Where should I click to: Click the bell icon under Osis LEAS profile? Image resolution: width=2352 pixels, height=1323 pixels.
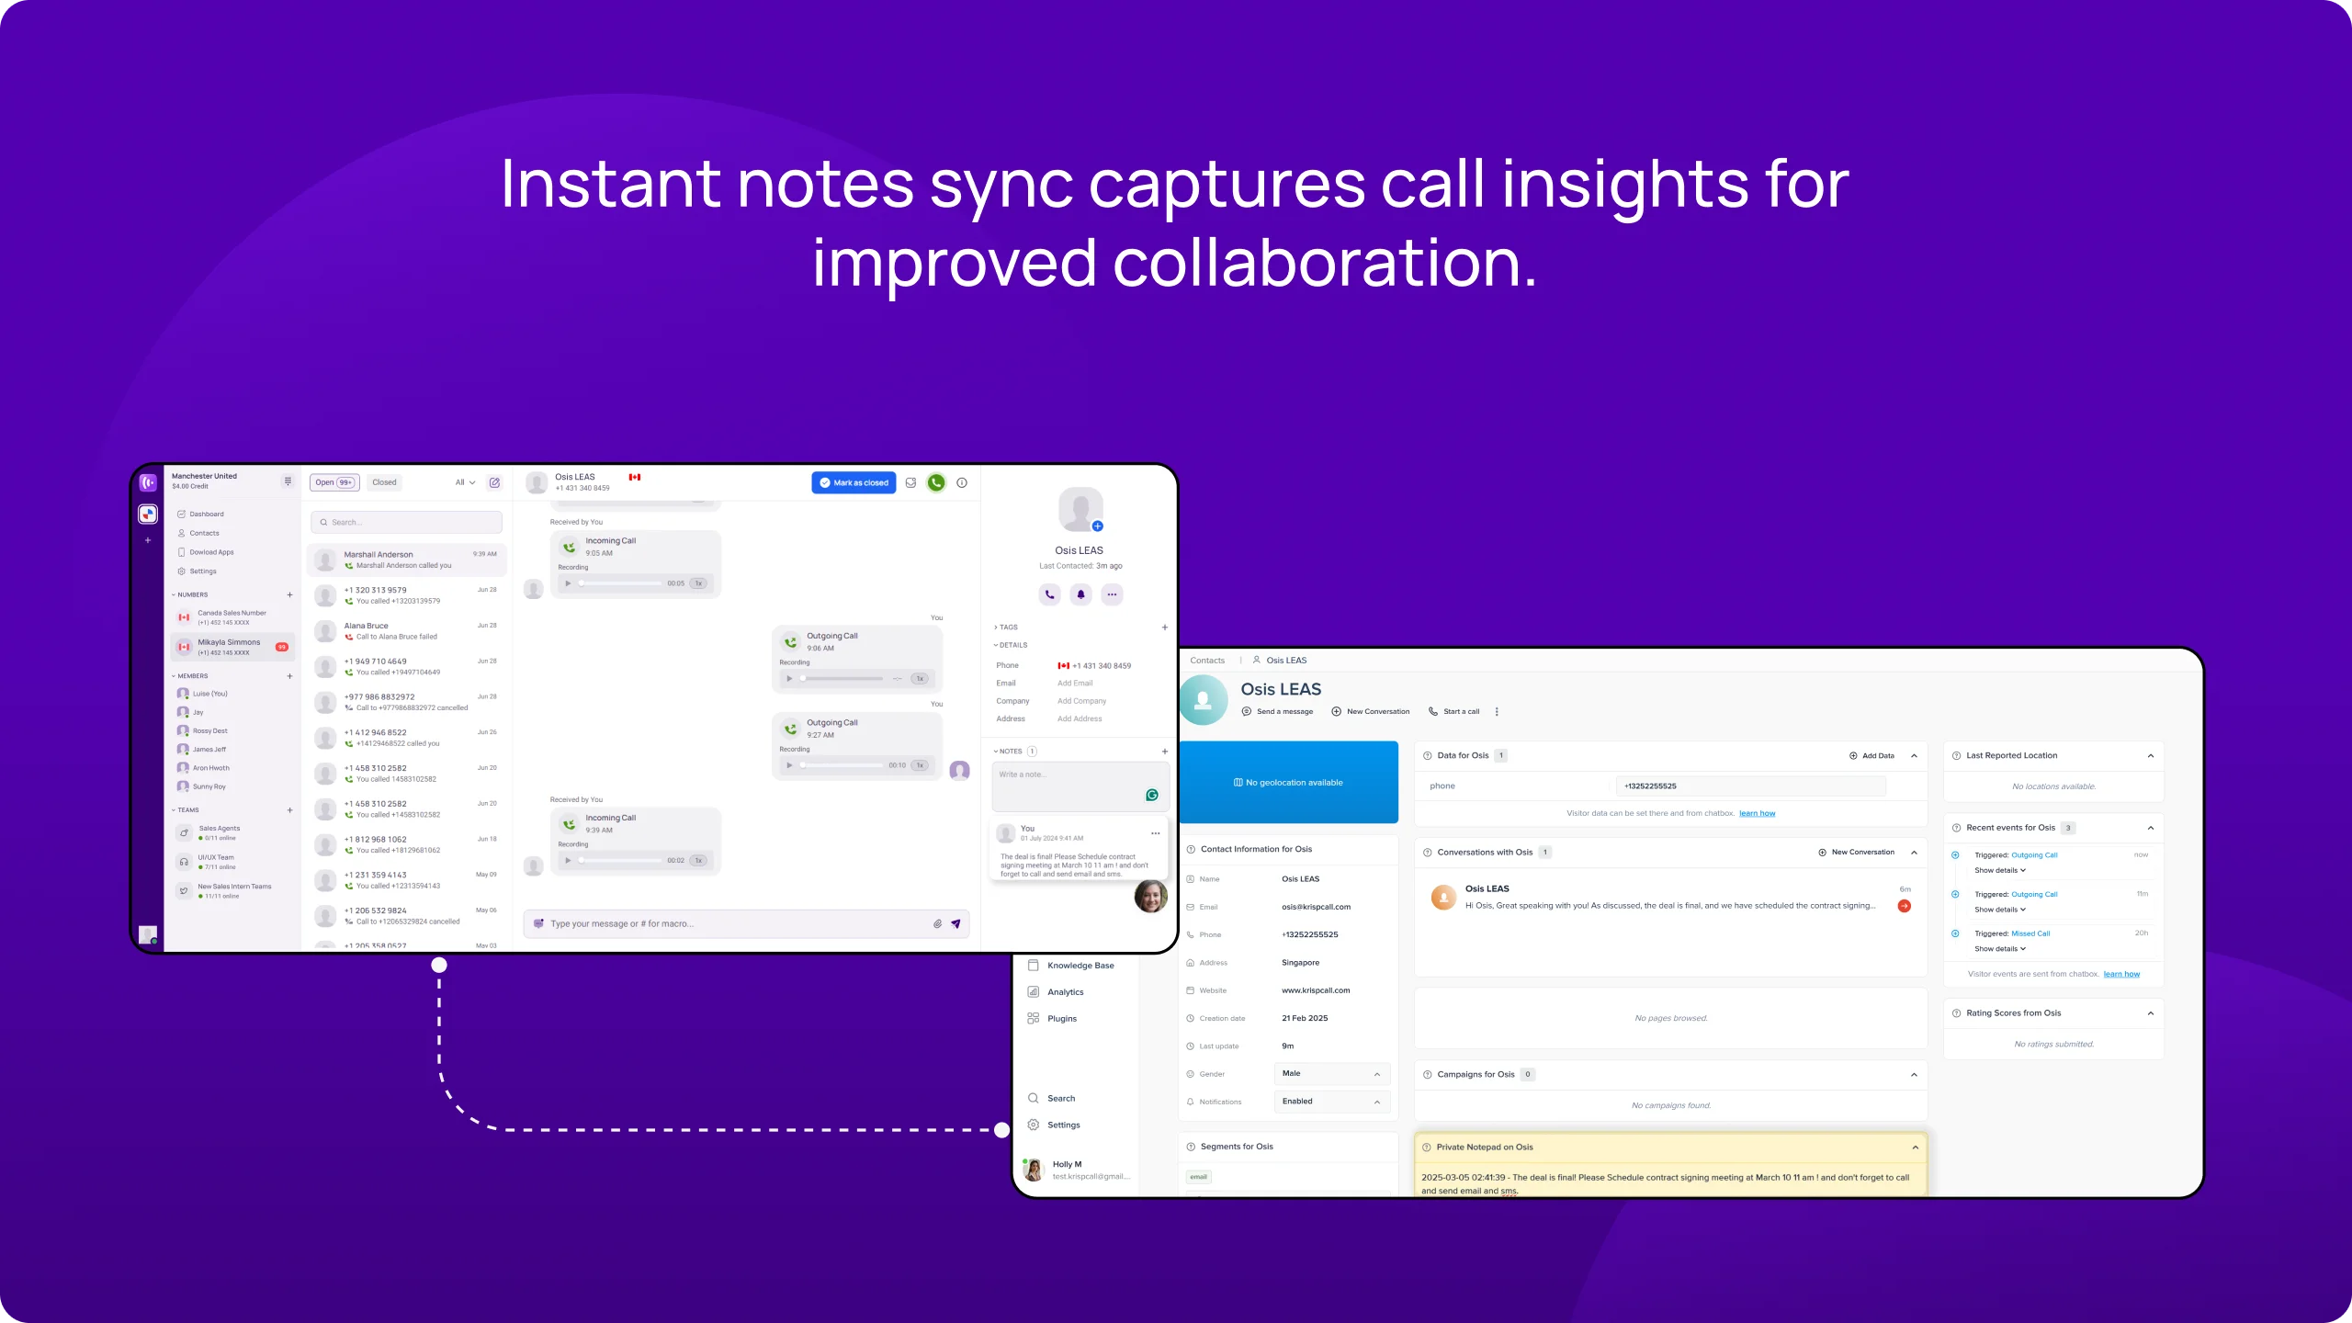pos(1080,594)
